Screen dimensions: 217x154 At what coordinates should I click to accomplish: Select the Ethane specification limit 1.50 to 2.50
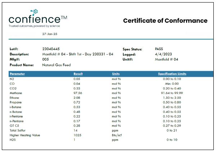pyautogui.click(x=172, y=97)
